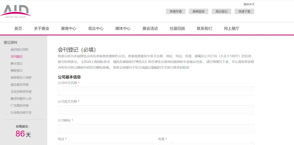Open 关于展会 menu
Image resolution: width=294 pixels, height=145 pixels.
(x=41, y=29)
